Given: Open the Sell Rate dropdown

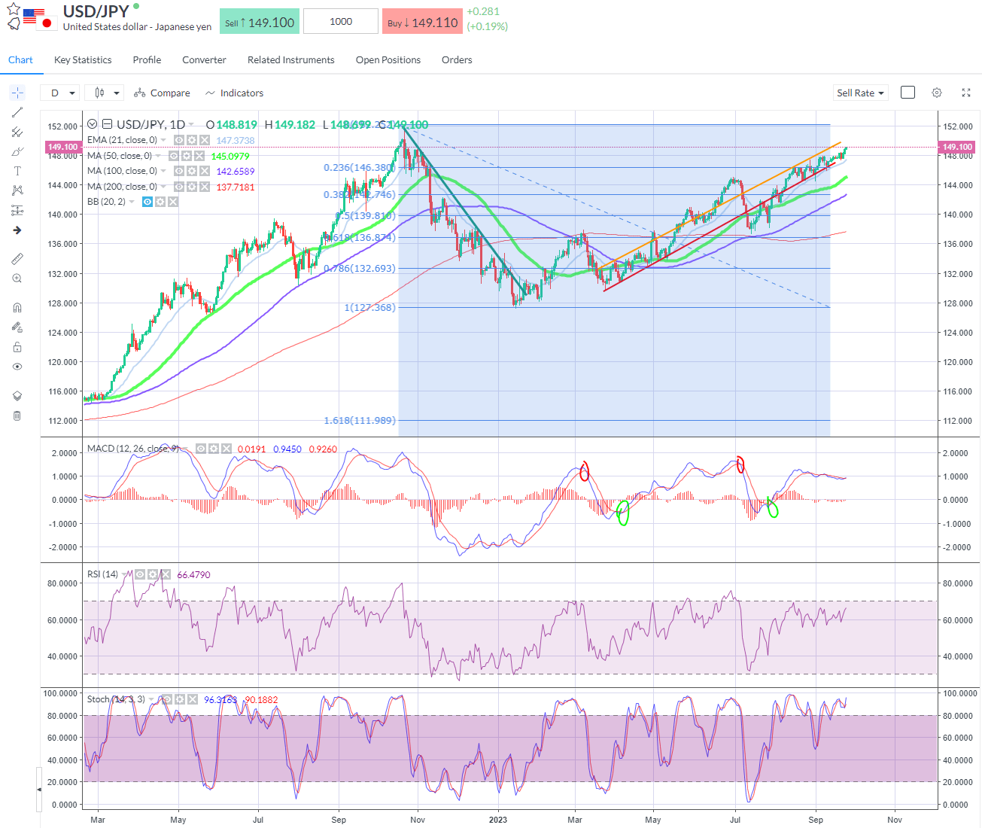Looking at the screenshot, I should 859,93.
